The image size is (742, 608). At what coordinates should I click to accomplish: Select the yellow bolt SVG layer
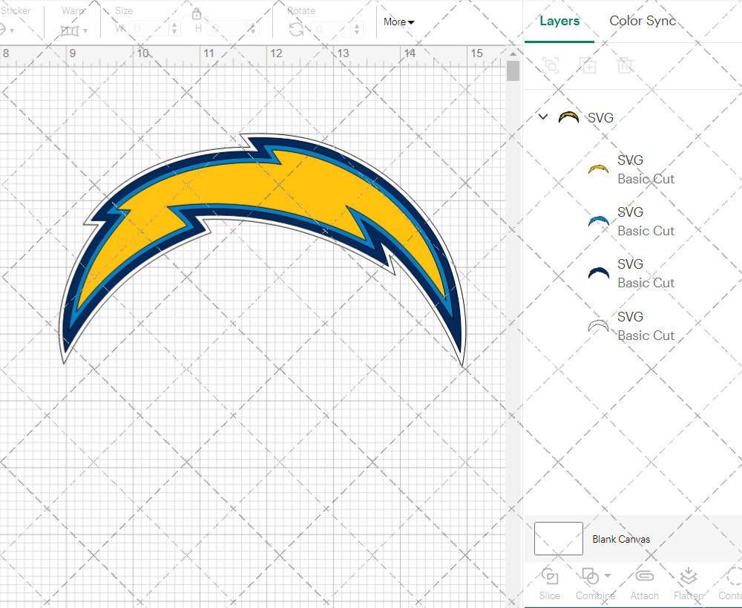(633, 169)
